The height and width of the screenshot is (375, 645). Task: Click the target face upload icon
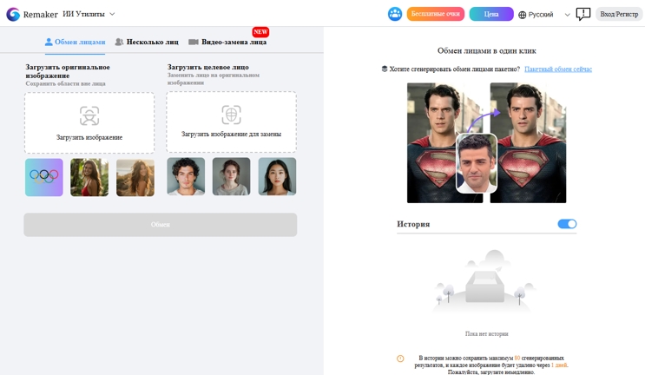click(x=231, y=115)
